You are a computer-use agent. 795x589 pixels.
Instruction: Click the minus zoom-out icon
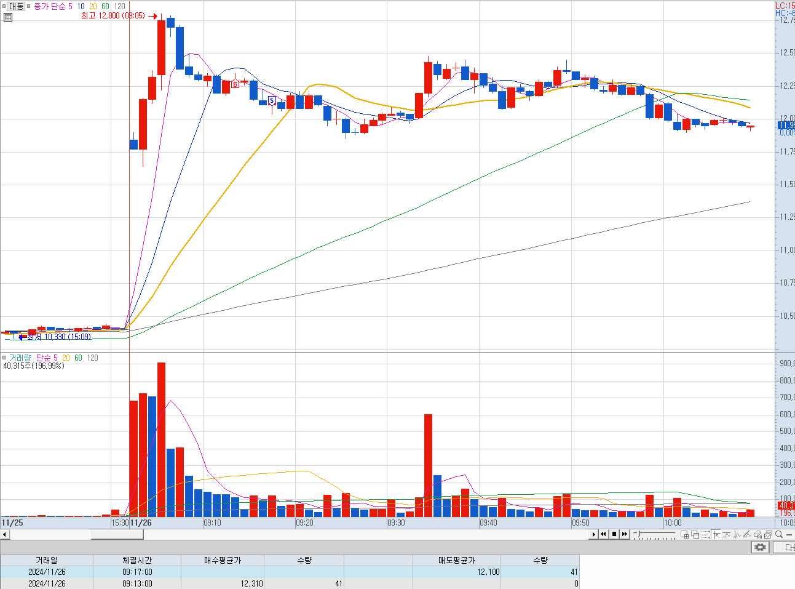tap(789, 535)
